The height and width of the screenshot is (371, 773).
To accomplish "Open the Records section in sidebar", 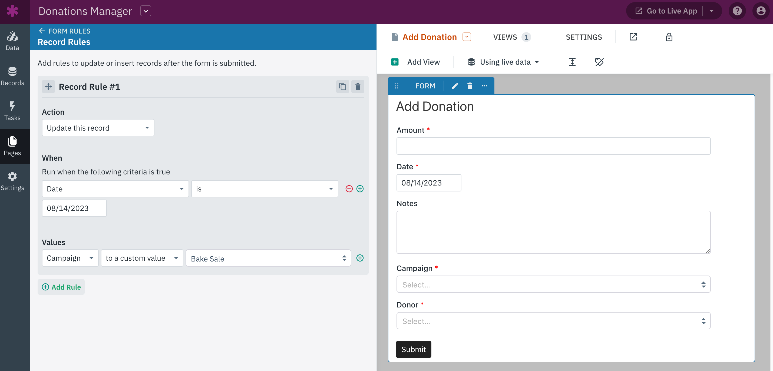I will click(x=12, y=76).
